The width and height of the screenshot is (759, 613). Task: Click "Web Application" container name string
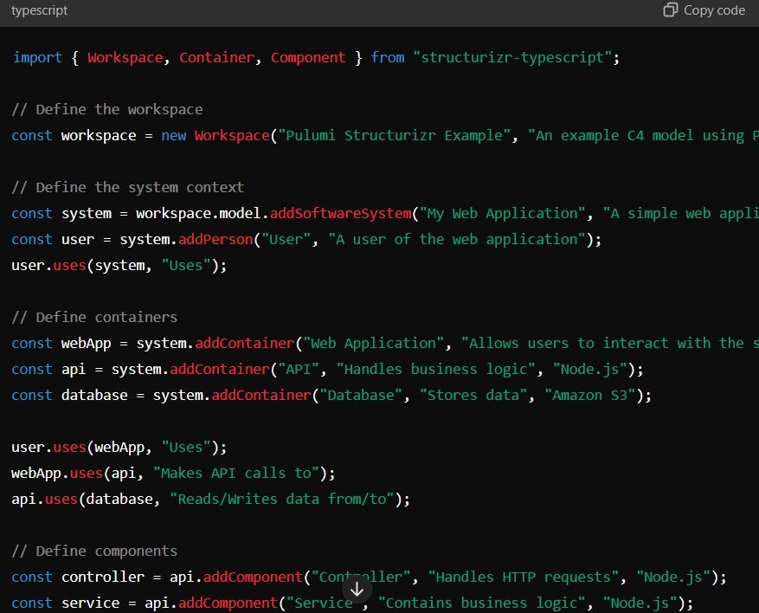(373, 344)
